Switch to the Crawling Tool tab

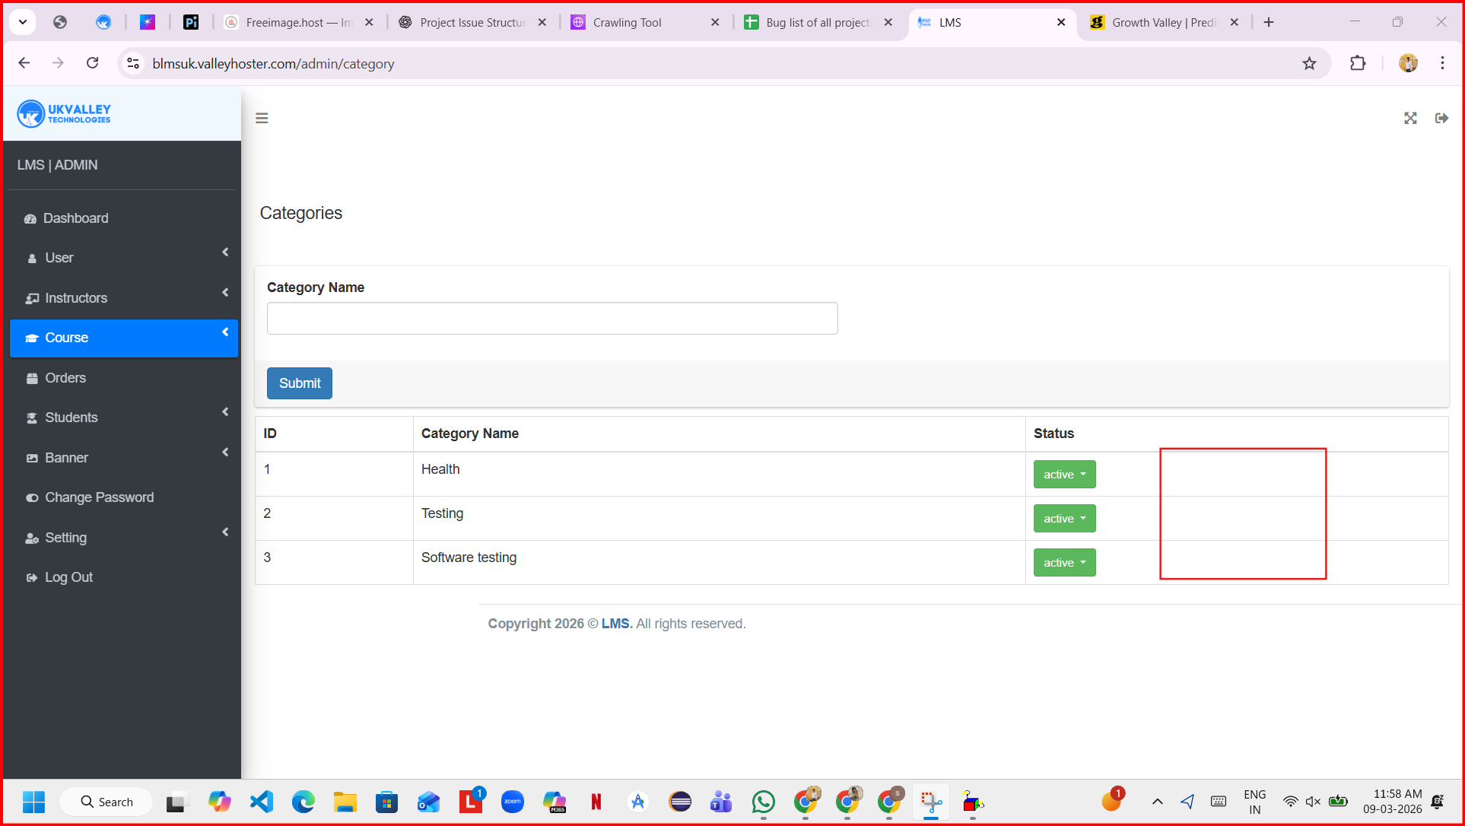(628, 23)
